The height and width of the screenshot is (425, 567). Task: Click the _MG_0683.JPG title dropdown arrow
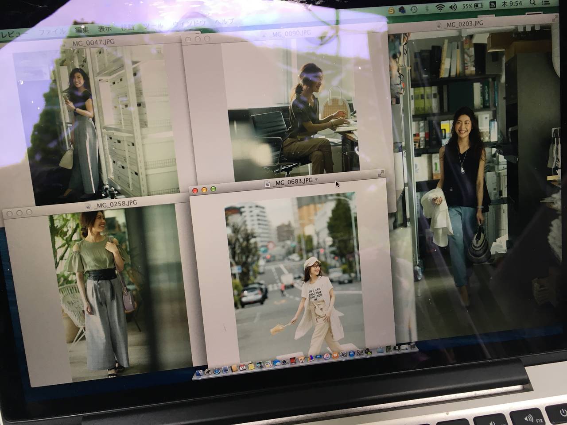pos(316,180)
